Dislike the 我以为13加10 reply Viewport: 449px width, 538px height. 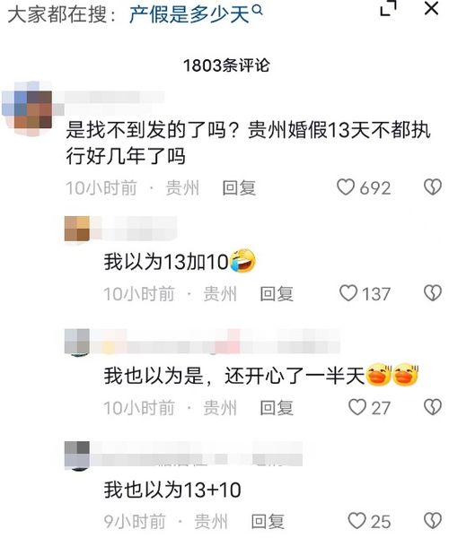coord(433,293)
